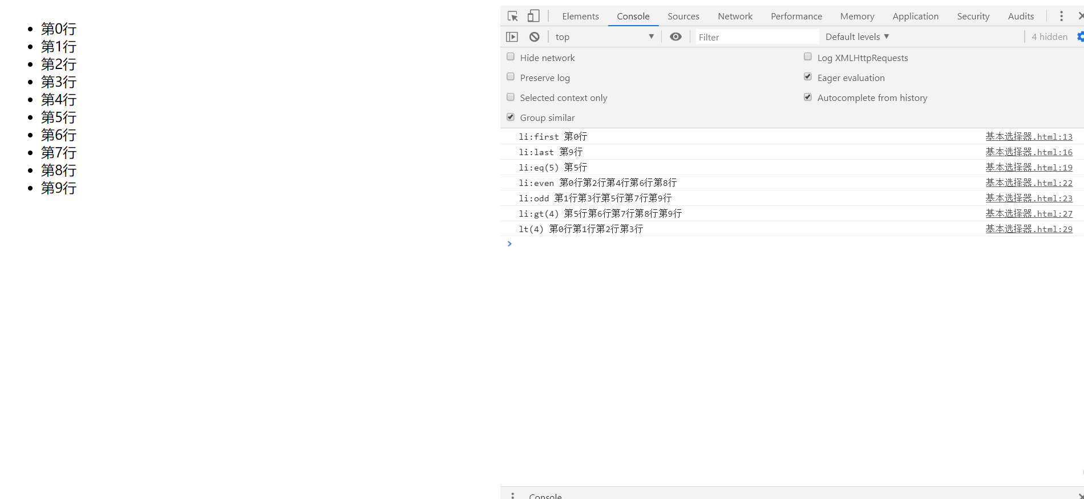This screenshot has width=1084, height=499.
Task: Open the top context dropdown
Action: click(x=604, y=37)
